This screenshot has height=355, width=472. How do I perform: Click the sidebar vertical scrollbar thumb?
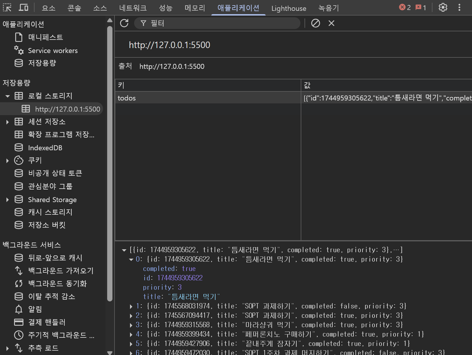coord(110,163)
